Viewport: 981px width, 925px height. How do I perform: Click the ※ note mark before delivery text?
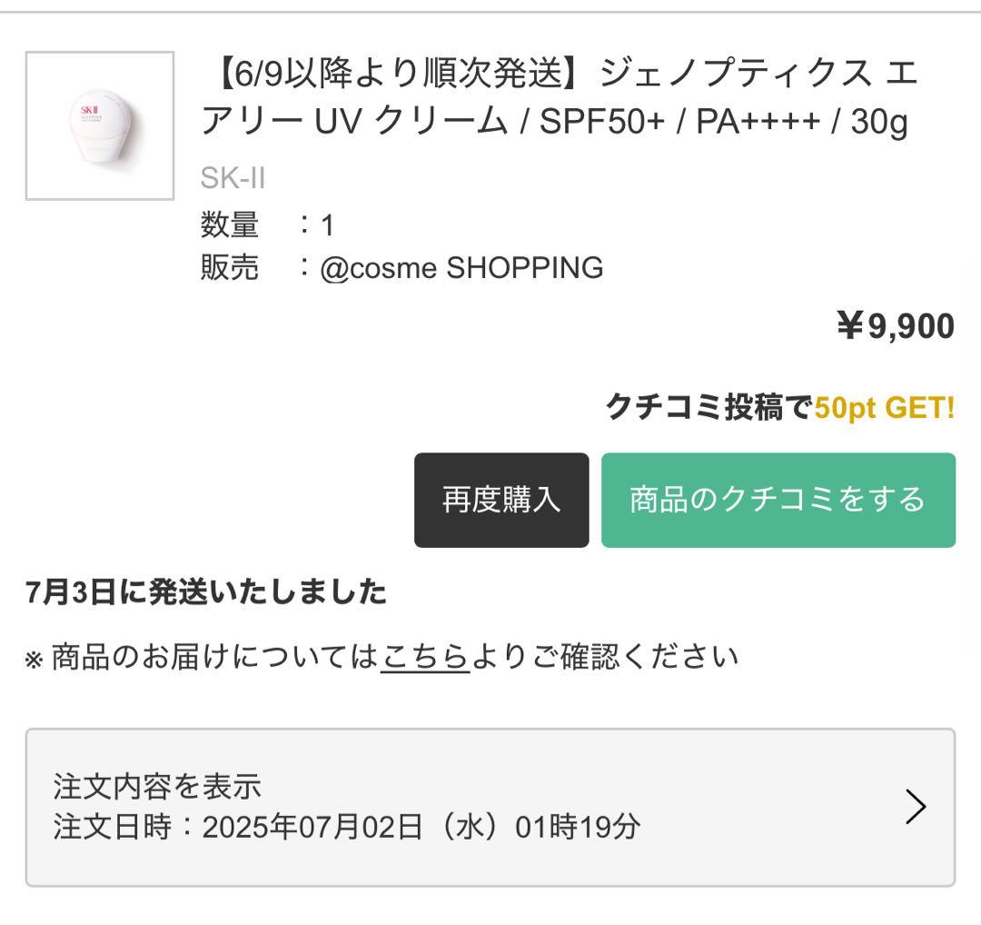34,659
